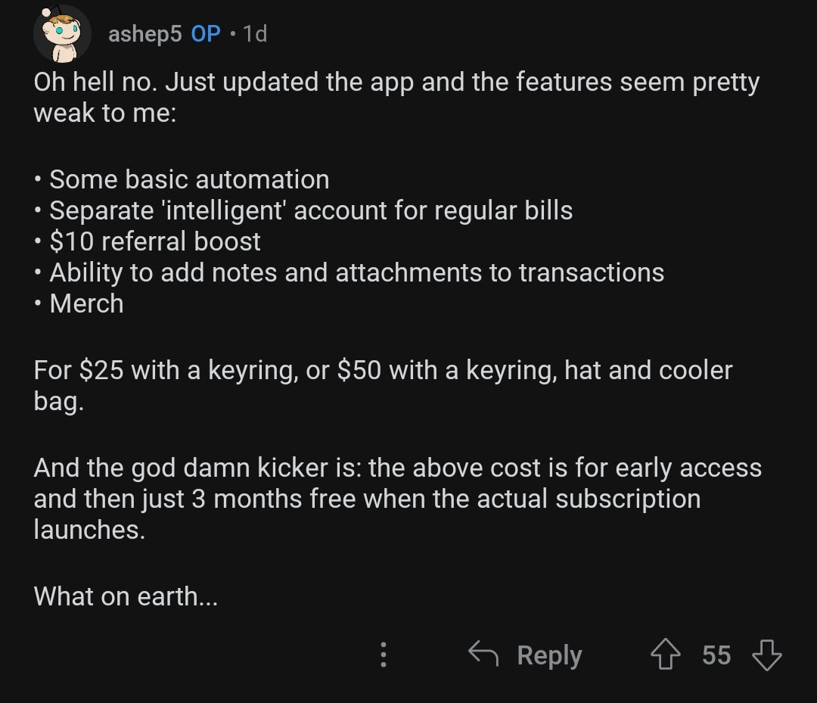Click the "$10 referral boost" bullet
This screenshot has height=703, width=817.
(154, 241)
